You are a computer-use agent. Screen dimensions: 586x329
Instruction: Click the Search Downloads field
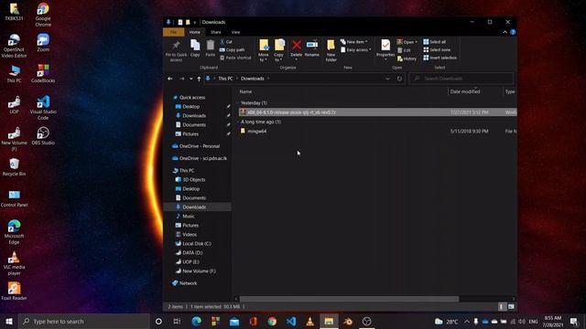(x=461, y=79)
